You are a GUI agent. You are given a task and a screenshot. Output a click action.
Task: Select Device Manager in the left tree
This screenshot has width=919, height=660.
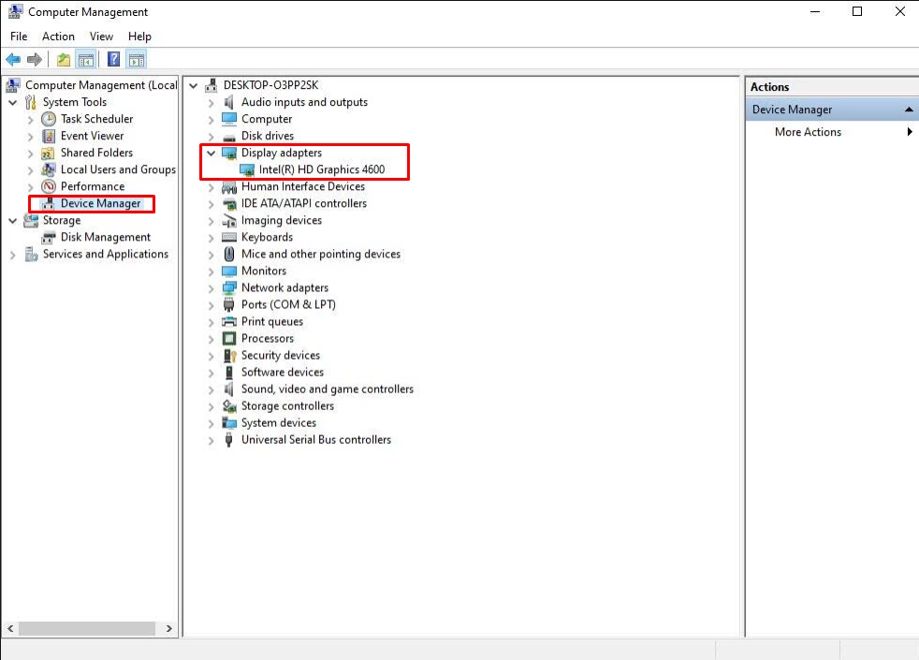[100, 203]
